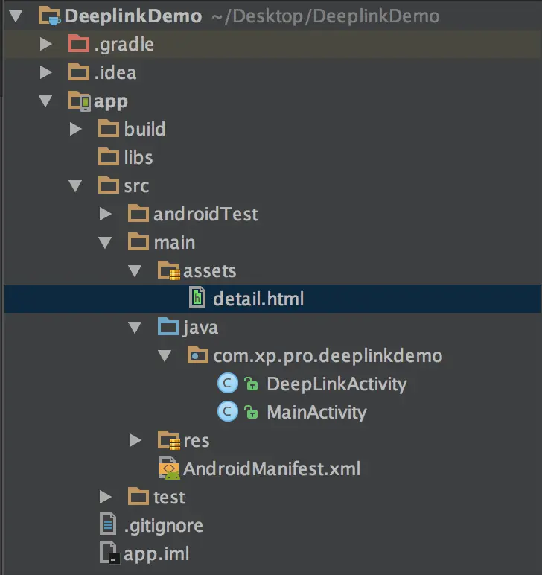542x575 pixels.
Task: Click the DeeplinkDemo project root icon
Action: (49, 16)
